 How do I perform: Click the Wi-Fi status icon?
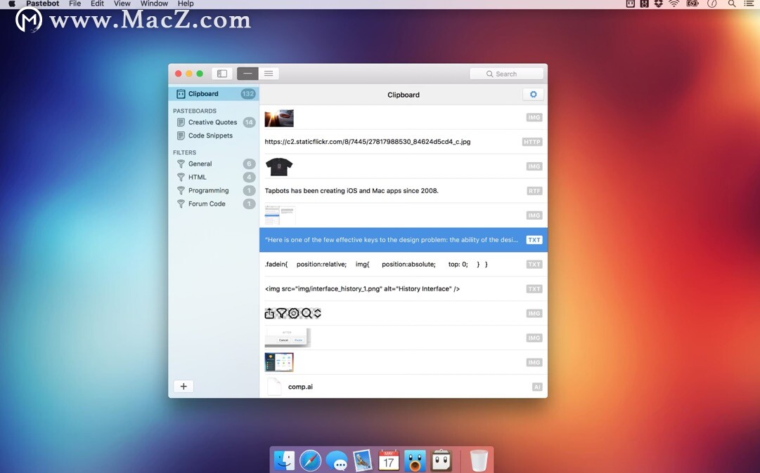click(674, 4)
